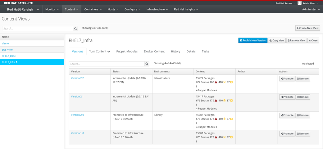Switch to the History tab
This screenshot has height=149, width=323.
coord(175,52)
